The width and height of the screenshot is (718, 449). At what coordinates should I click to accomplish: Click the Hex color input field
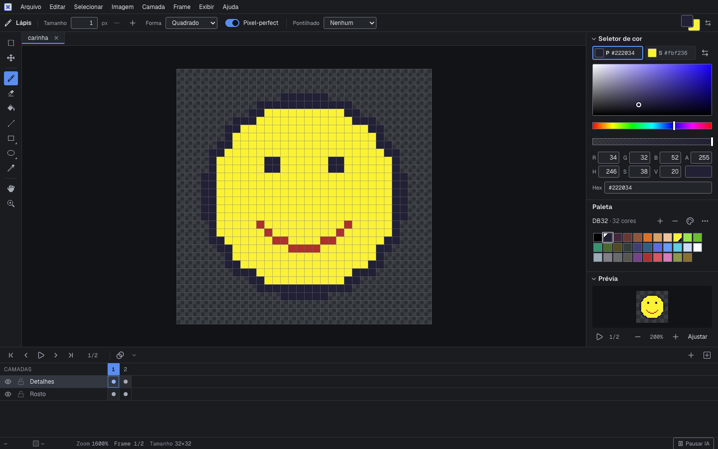(x=658, y=188)
